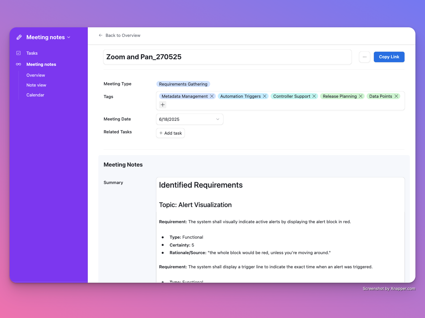Click the Add task button
This screenshot has height=318, width=425.
tap(170, 133)
